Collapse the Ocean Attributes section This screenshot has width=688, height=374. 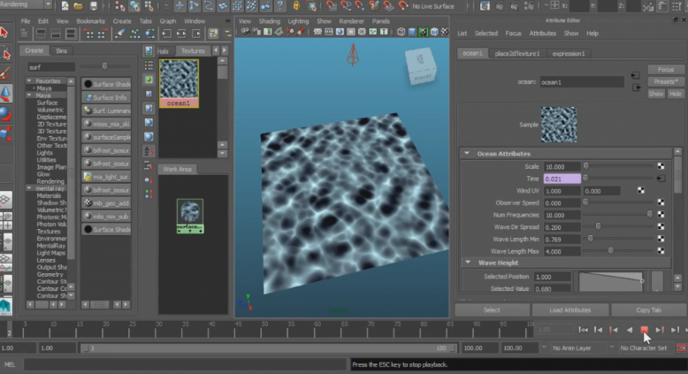click(467, 154)
